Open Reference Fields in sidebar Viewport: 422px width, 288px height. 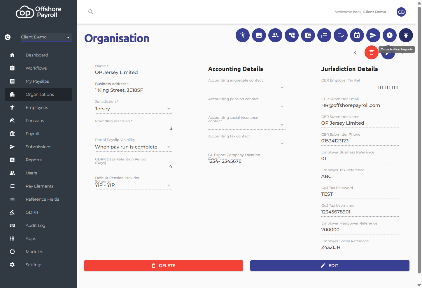click(x=38, y=199)
